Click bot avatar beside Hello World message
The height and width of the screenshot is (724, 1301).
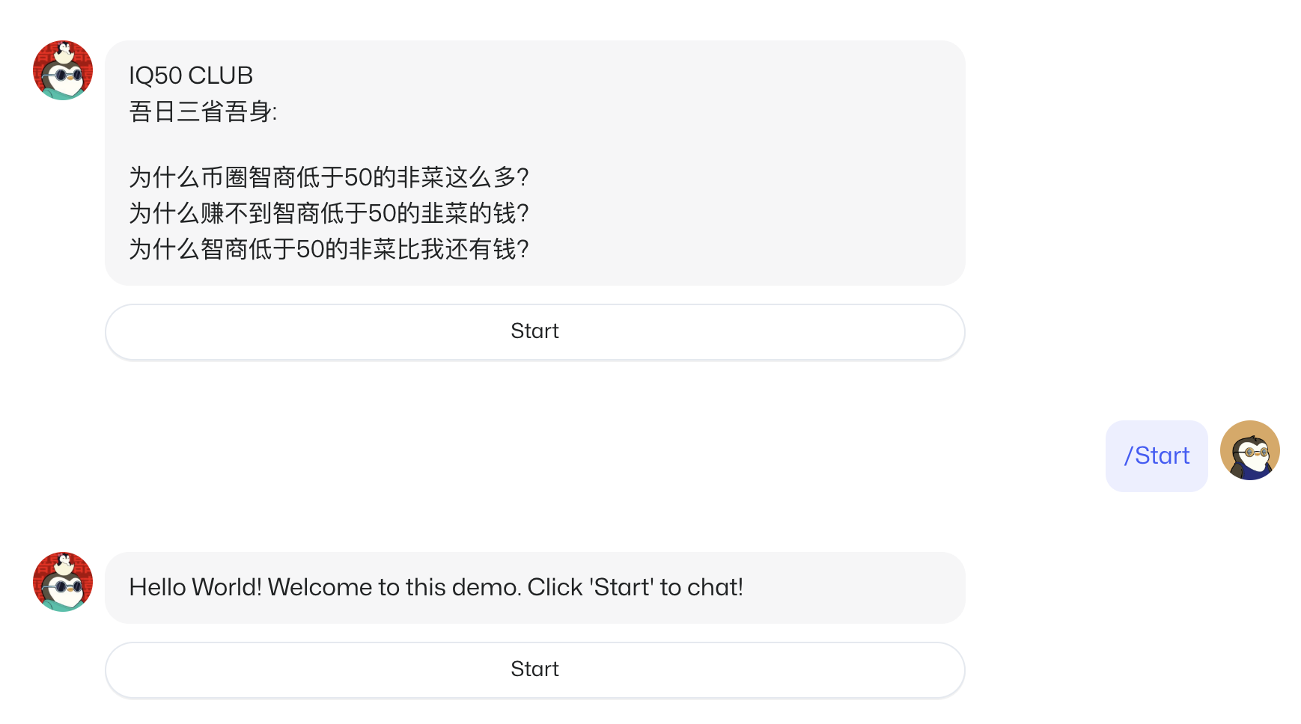(63, 582)
